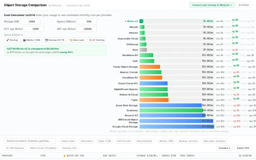The image size is (256, 160).
Task: Open the Columns dropdown
Action: [224, 148]
